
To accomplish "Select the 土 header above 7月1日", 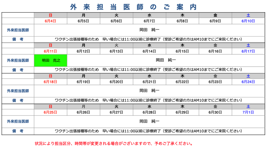I will click(248, 107).
